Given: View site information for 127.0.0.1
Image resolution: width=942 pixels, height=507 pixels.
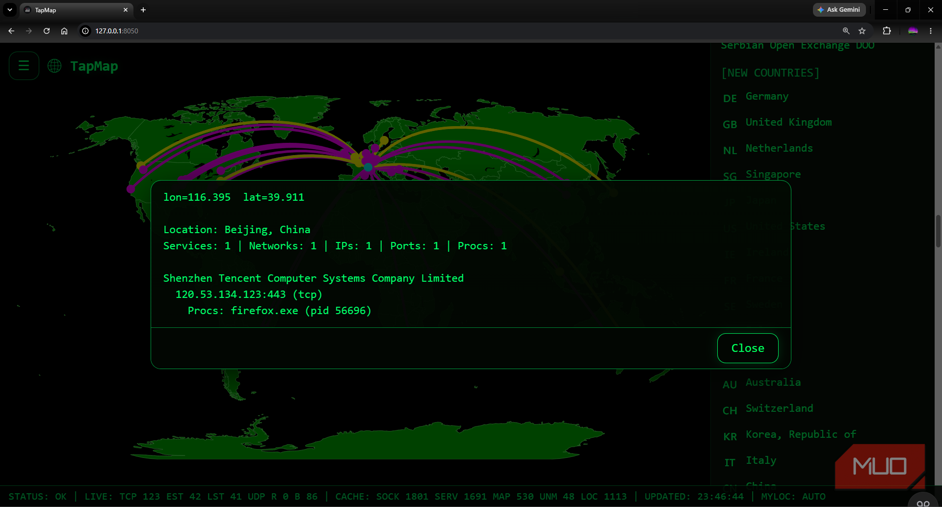Looking at the screenshot, I should coord(85,31).
